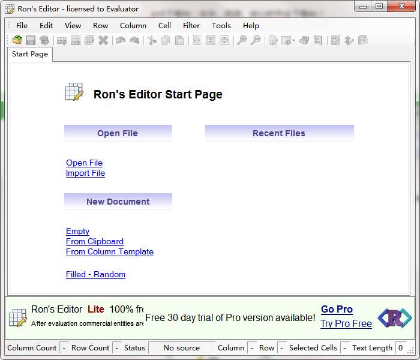This screenshot has width=420, height=360.
Task: Click the Try Pro Free link
Action: coord(346,324)
